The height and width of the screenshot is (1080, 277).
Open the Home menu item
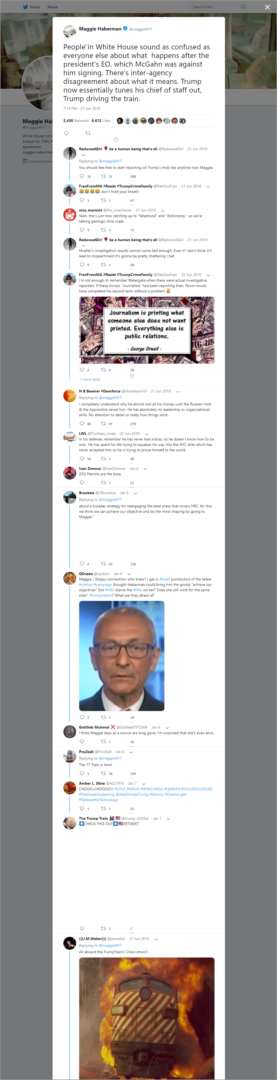tap(35, 7)
